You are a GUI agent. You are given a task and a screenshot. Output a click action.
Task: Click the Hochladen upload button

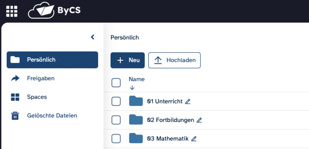coord(174,60)
